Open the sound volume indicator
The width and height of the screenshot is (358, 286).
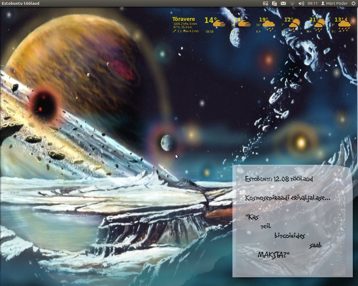pyautogui.click(x=301, y=3)
